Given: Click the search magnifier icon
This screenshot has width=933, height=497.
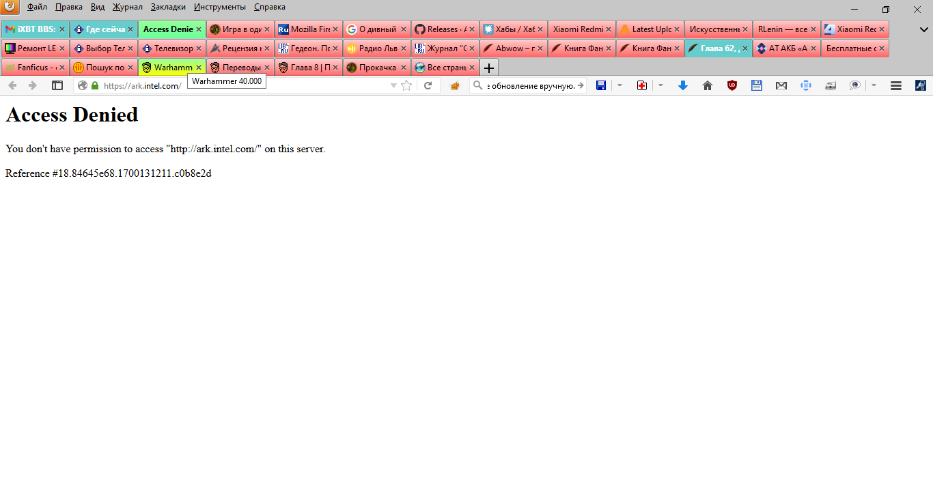Looking at the screenshot, I should point(478,85).
